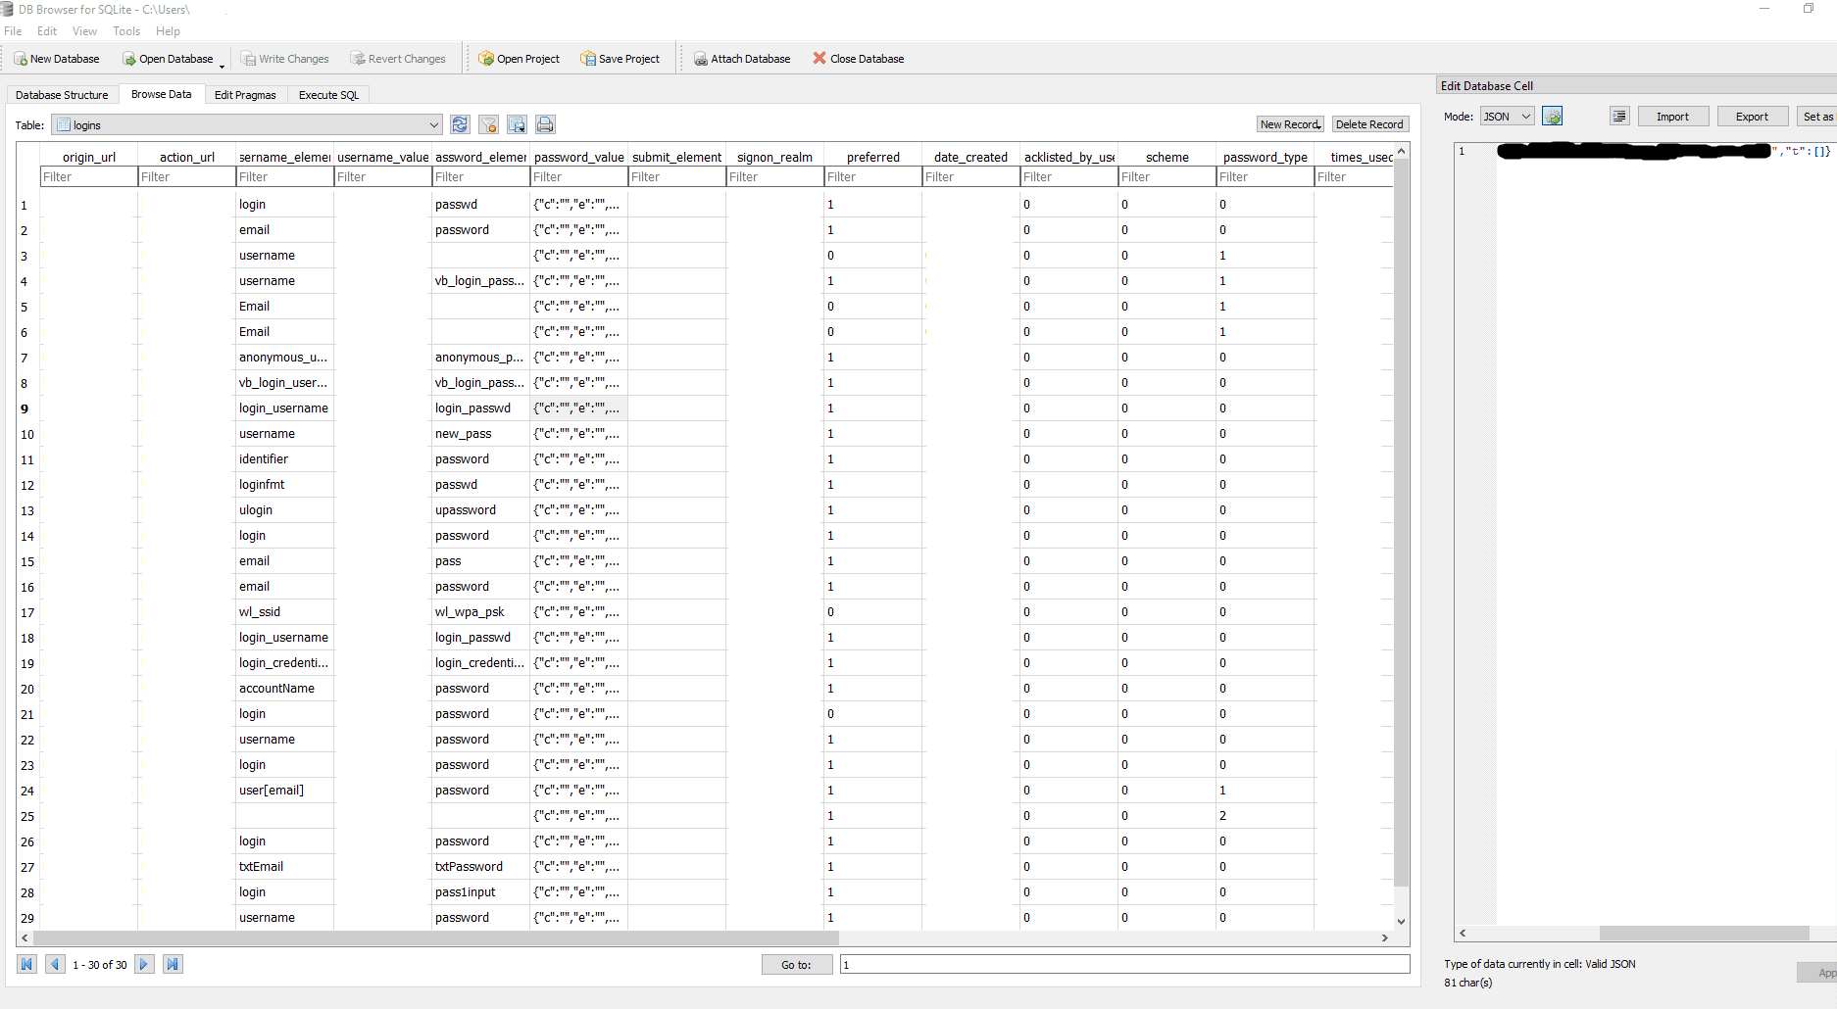The image size is (1837, 1009).
Task: Open the Tools menu
Action: click(x=126, y=31)
